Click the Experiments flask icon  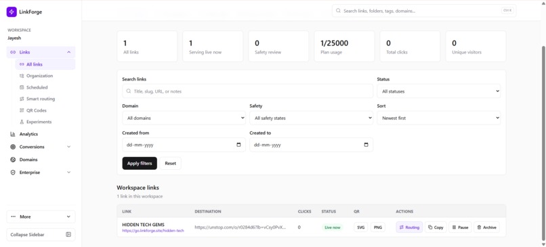pyautogui.click(x=22, y=122)
